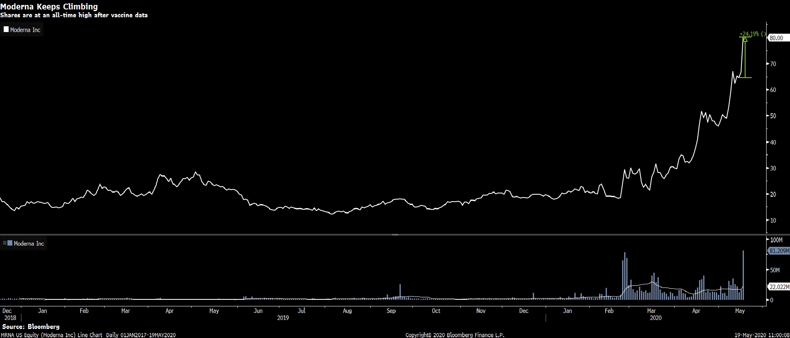Click the green arrowhead of the change marker
790x338 pixels.
(x=745, y=39)
